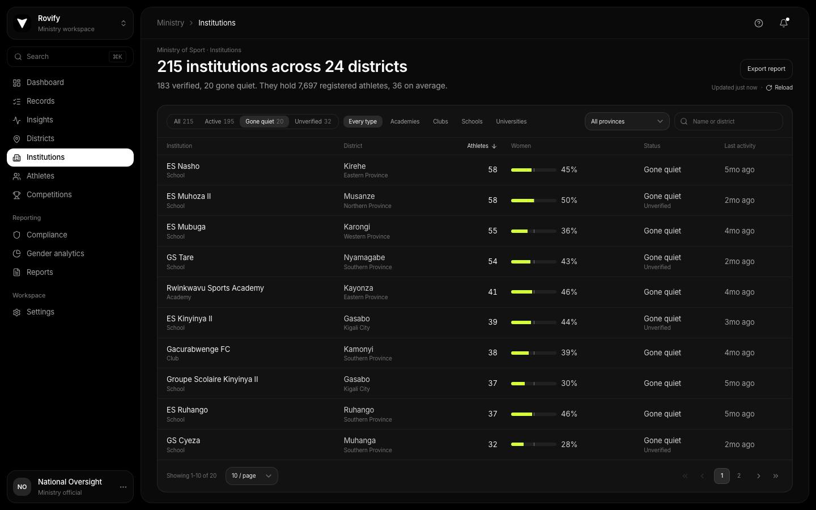
Task: Click the Ministry breadcrumb link
Action: click(171, 23)
